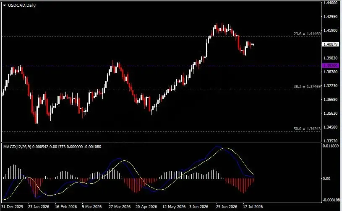Screen dimensions: 342x211
Task: Select the MACD 0.00 zero level label
Action: 326,179
